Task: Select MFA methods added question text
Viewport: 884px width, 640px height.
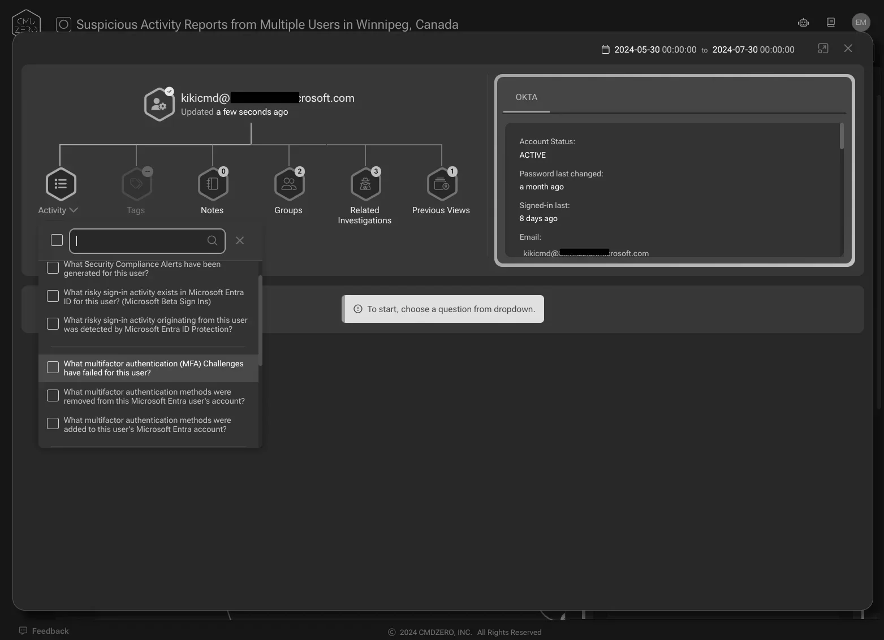Action: tap(148, 425)
